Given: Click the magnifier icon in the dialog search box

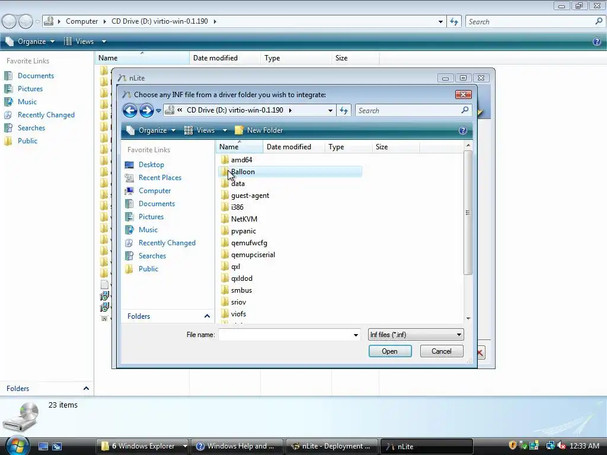Looking at the screenshot, I should (x=465, y=110).
